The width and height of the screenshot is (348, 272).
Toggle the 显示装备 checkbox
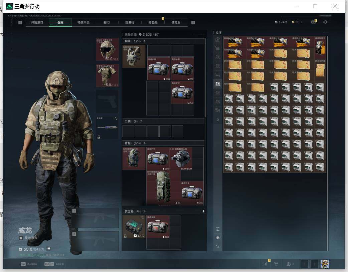21,238
